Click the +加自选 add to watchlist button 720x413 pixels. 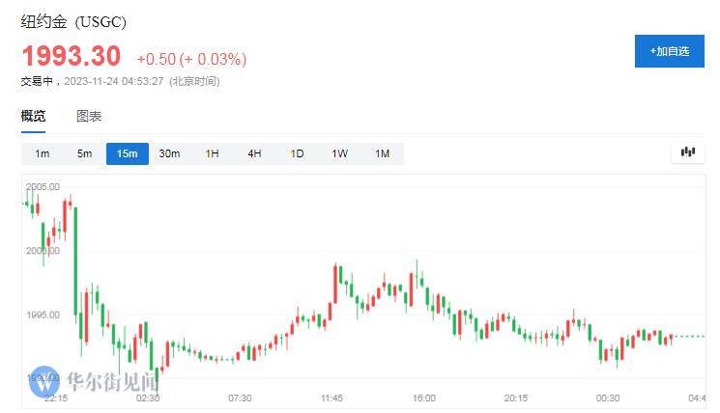pos(669,51)
